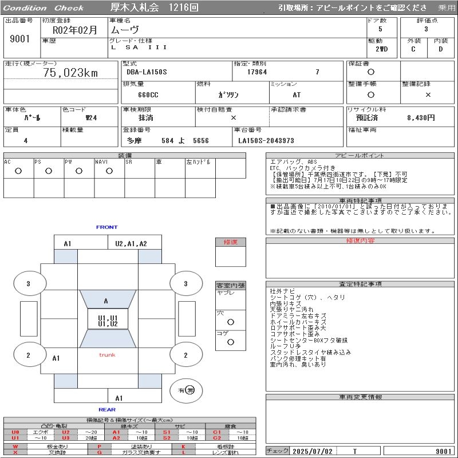
Task: Click model code DBA-LA150S
Action: [147, 72]
